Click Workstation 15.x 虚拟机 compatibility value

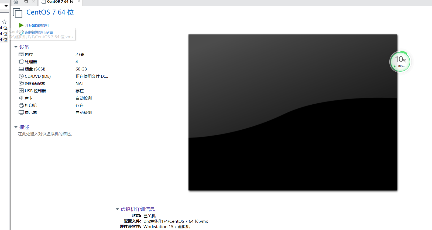point(167,227)
